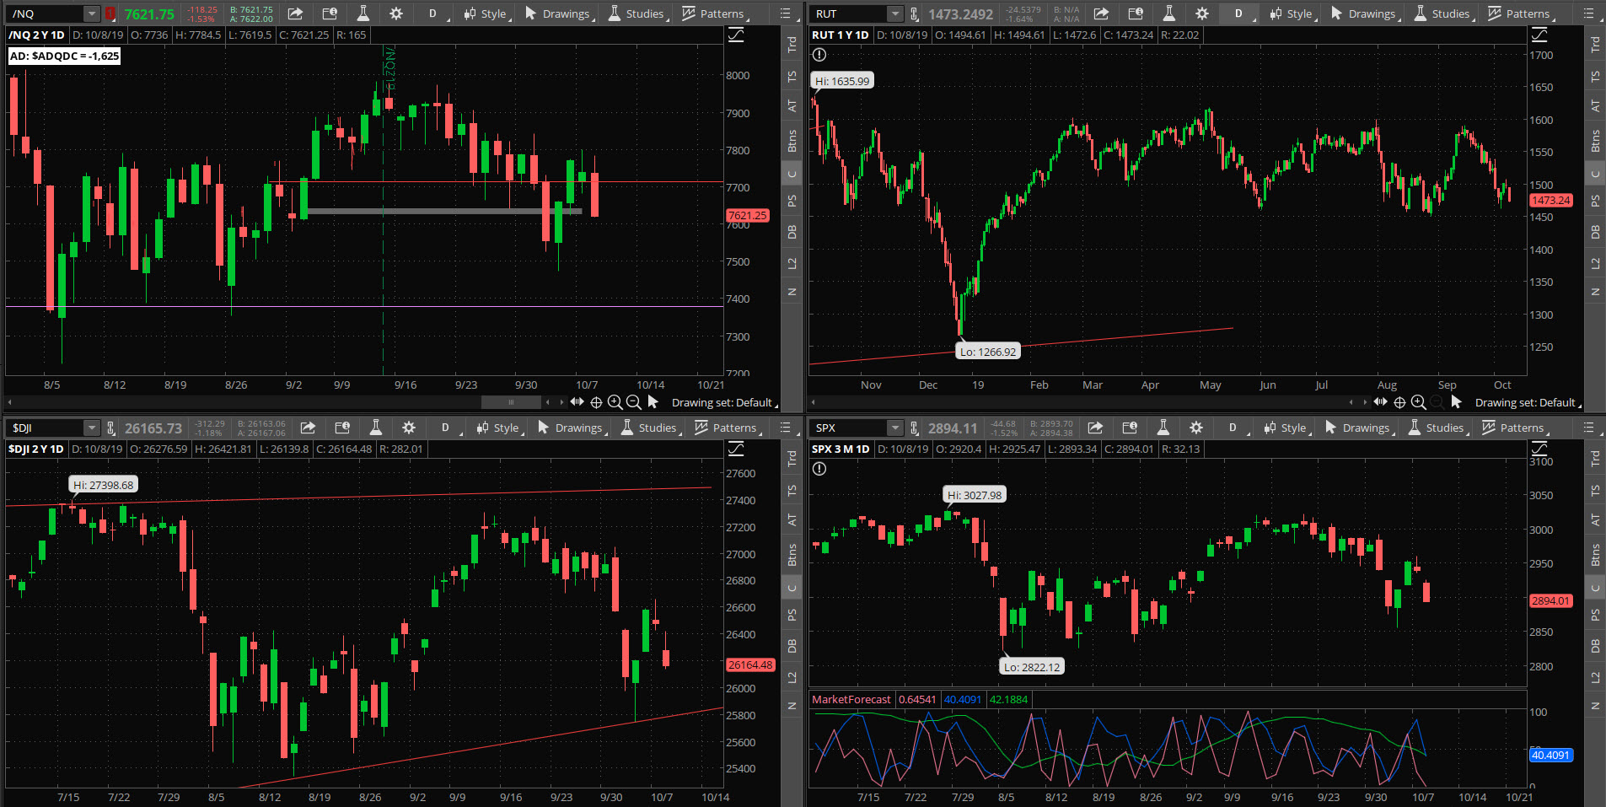Click the share icon in the SPX chart toolbar
The height and width of the screenshot is (807, 1606).
point(1095,428)
